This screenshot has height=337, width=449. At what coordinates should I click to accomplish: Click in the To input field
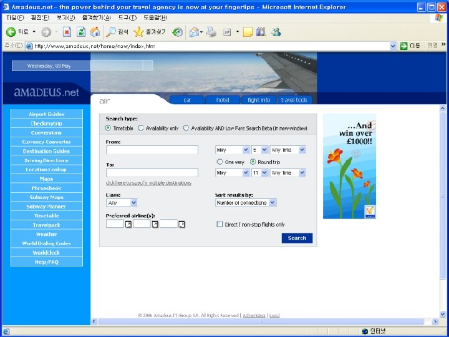pos(152,173)
